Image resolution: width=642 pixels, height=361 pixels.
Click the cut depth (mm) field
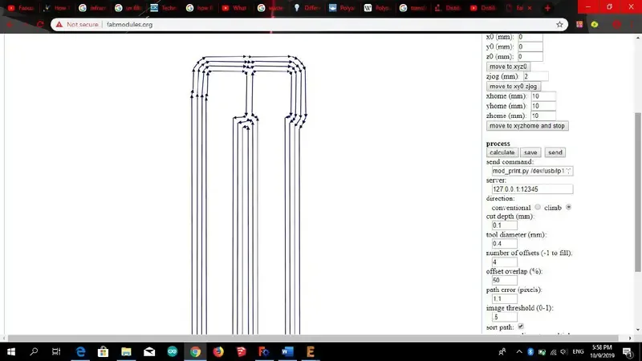point(505,225)
